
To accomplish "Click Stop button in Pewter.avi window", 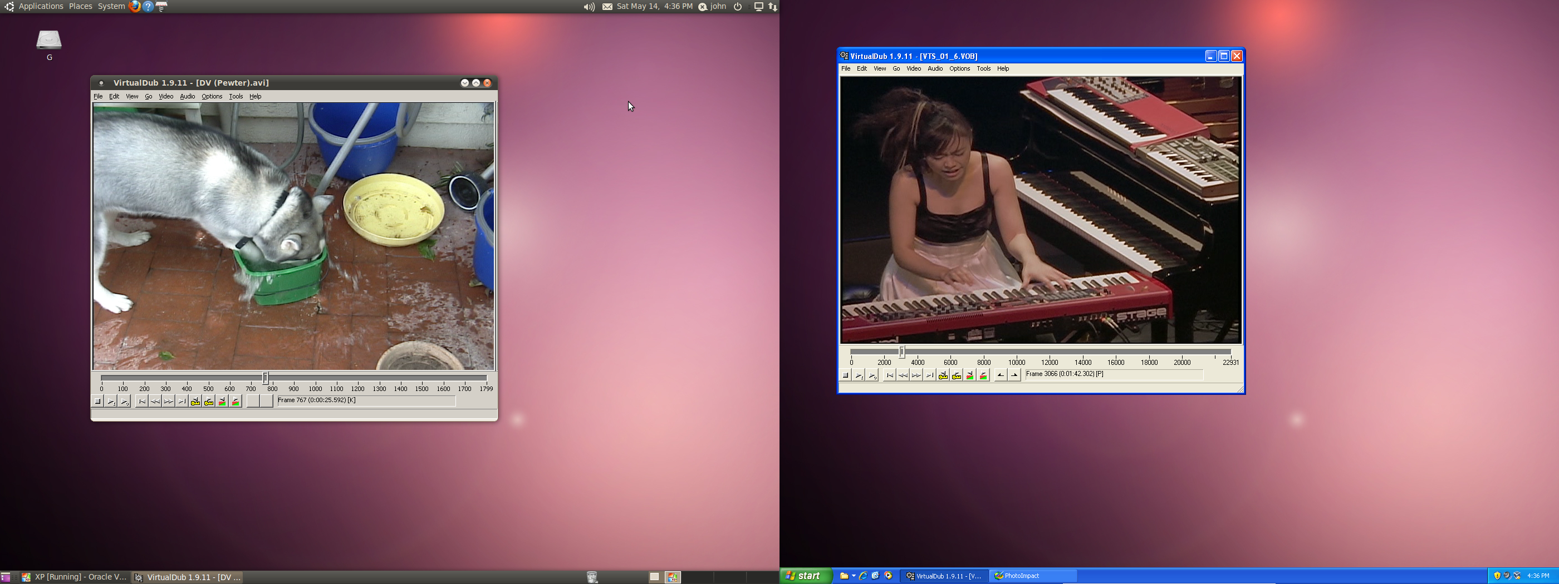I will (x=97, y=402).
